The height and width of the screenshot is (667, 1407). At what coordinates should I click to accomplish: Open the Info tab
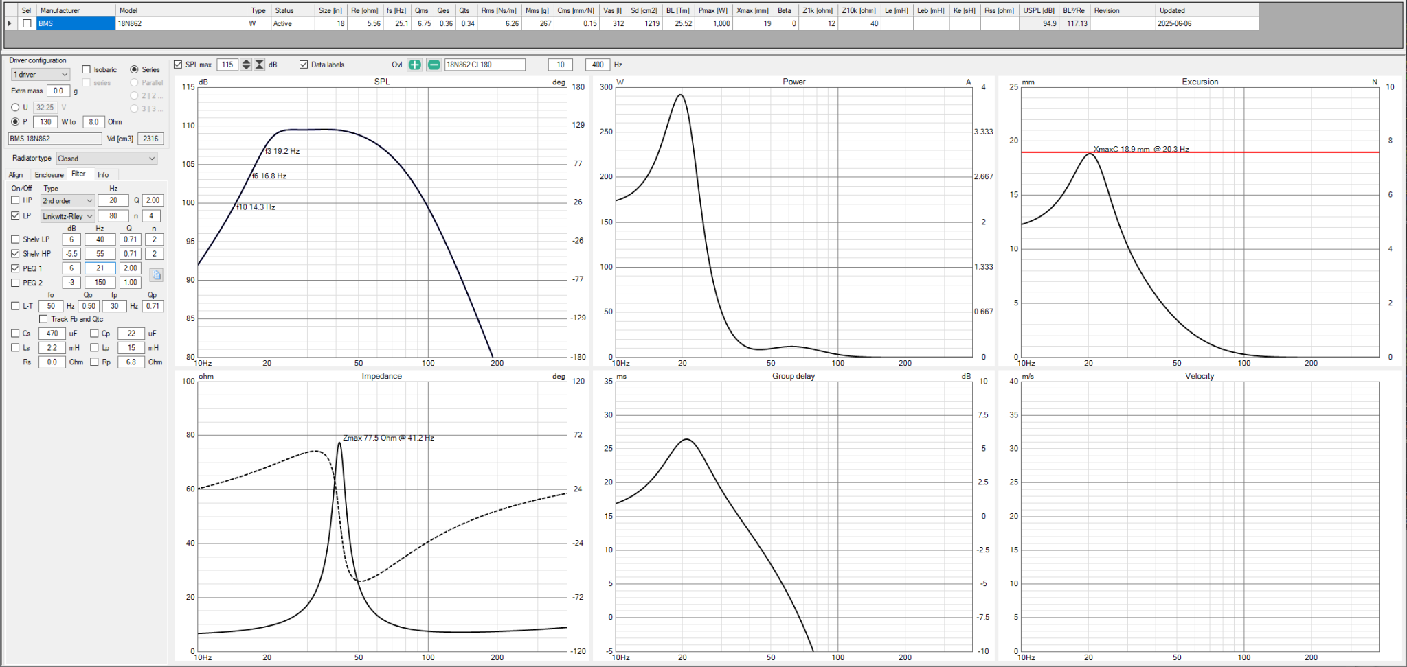coord(103,175)
